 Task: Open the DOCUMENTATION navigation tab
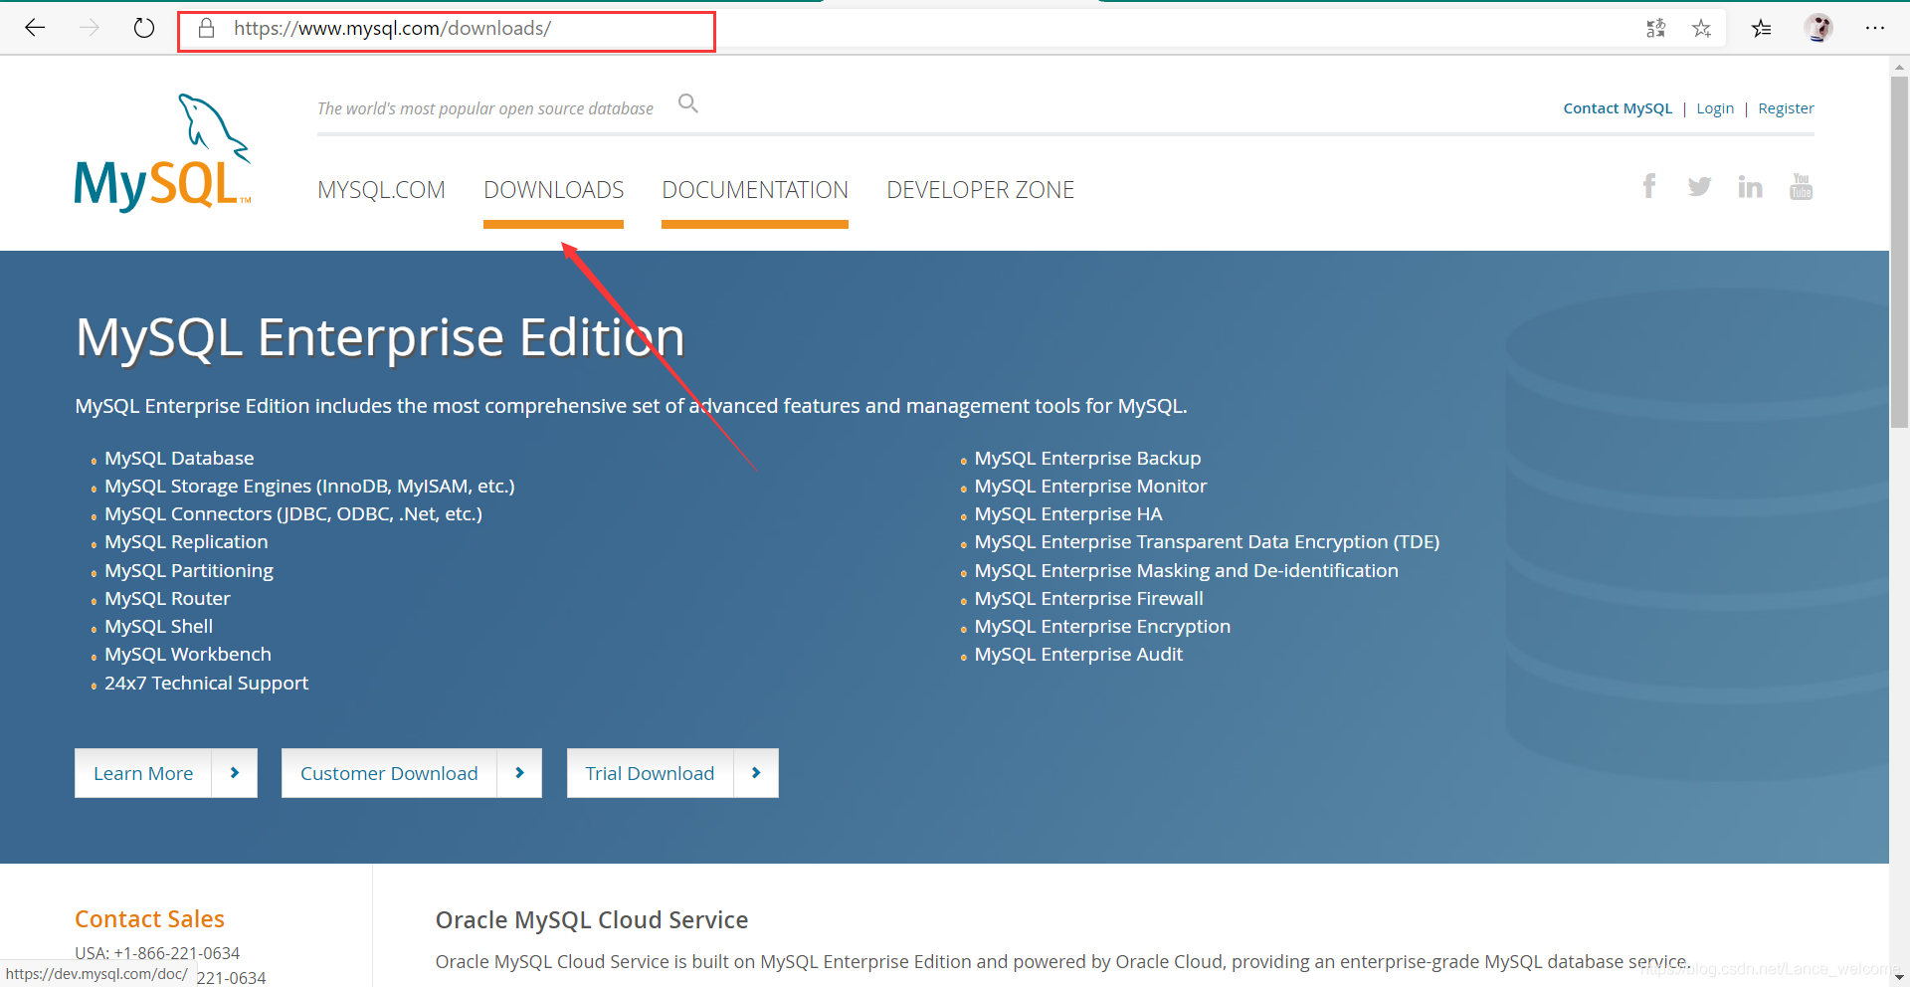tap(755, 190)
